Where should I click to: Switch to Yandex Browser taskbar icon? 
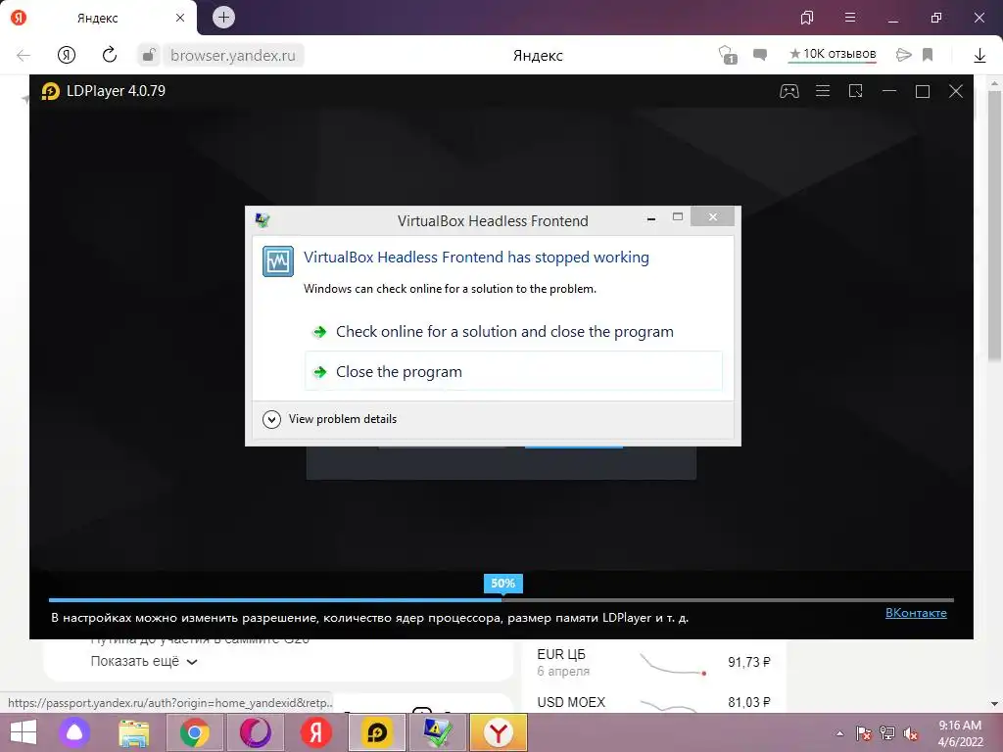[499, 732]
